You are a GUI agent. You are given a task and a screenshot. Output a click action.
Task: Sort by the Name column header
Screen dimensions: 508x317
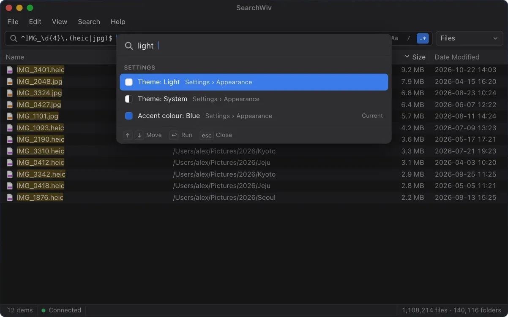pyautogui.click(x=15, y=57)
